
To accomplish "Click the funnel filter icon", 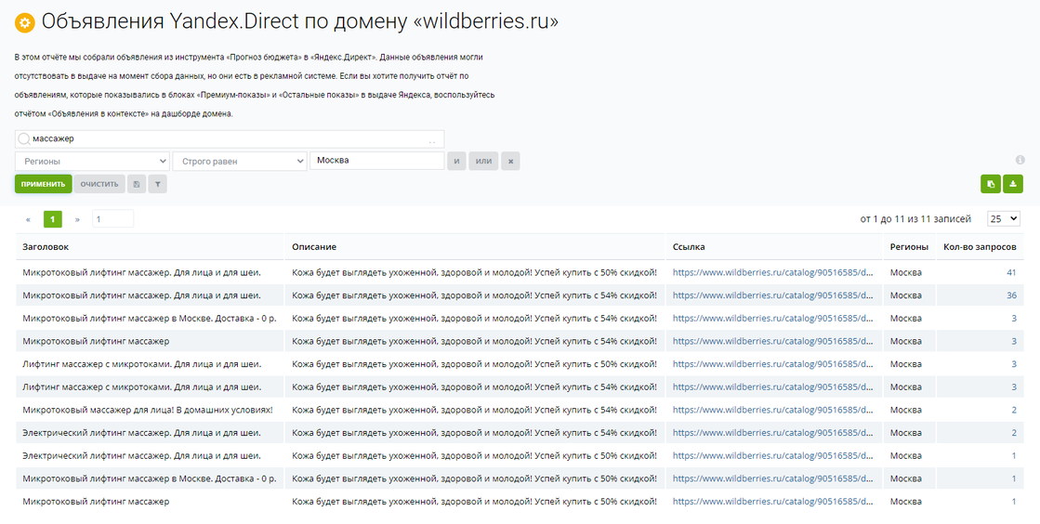I will point(158,184).
